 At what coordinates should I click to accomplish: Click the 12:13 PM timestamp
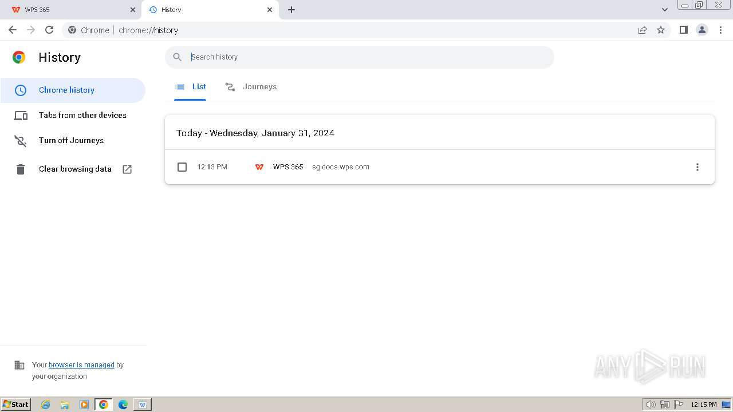pyautogui.click(x=212, y=167)
